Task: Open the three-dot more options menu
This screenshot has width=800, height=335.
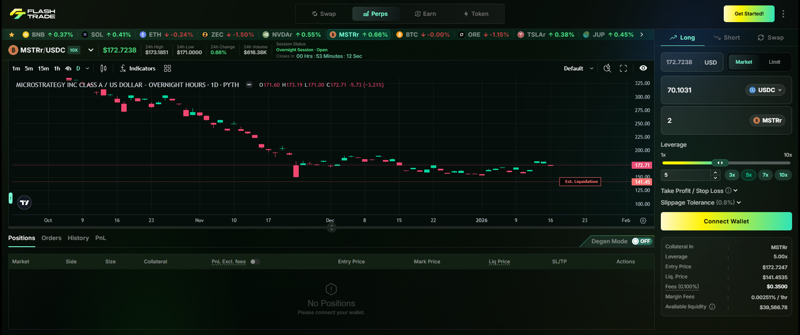Action: click(783, 14)
